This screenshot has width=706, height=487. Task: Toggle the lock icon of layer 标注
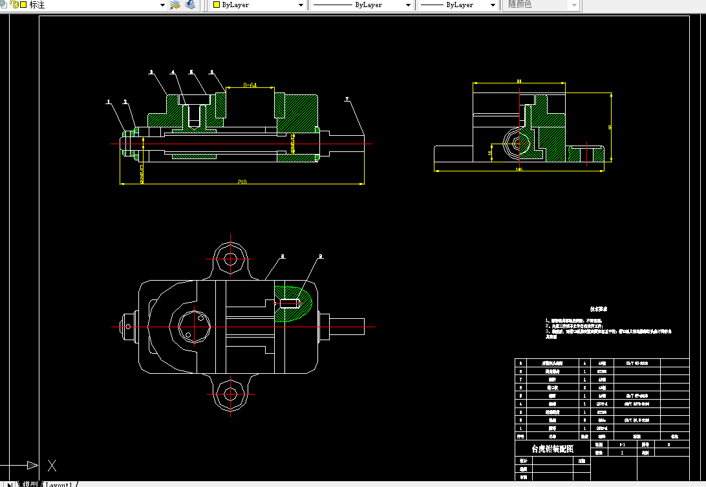(x=15, y=5)
